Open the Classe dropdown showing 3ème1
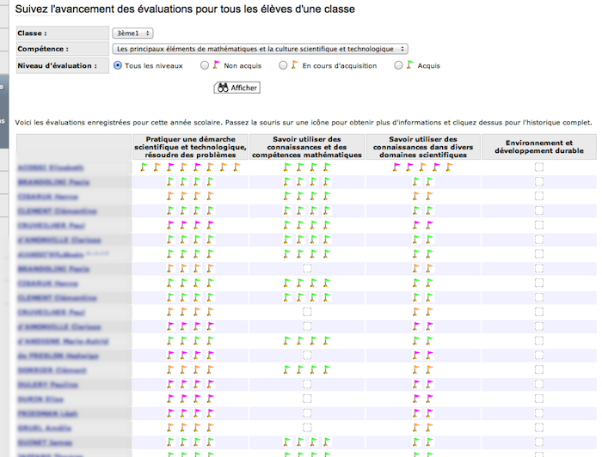This screenshot has height=457, width=602. pos(132,34)
